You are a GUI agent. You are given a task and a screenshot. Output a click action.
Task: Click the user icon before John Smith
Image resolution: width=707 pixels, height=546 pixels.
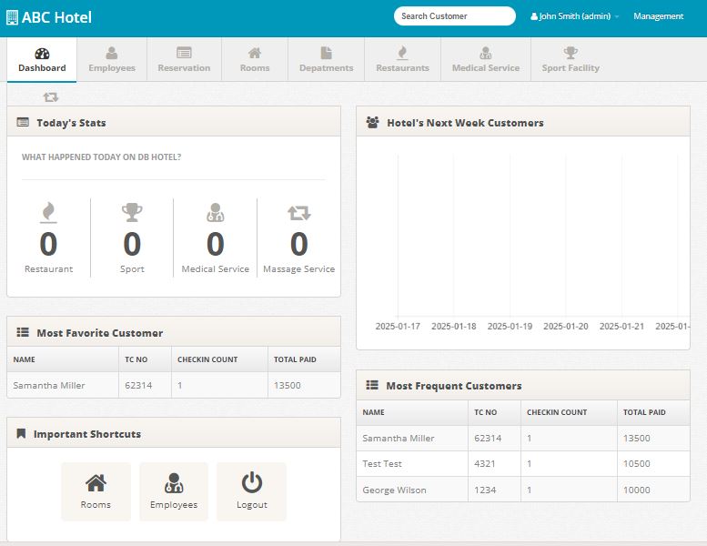[x=534, y=16]
